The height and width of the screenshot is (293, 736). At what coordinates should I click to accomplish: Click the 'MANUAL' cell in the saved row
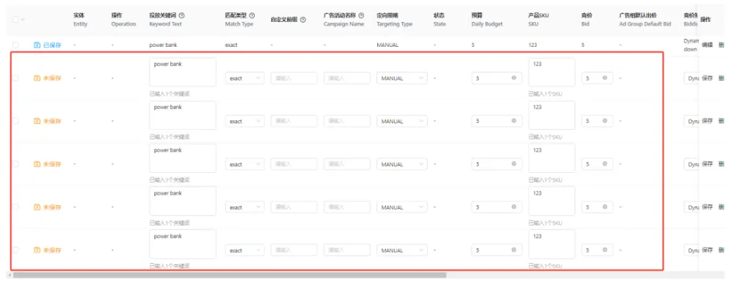[387, 45]
